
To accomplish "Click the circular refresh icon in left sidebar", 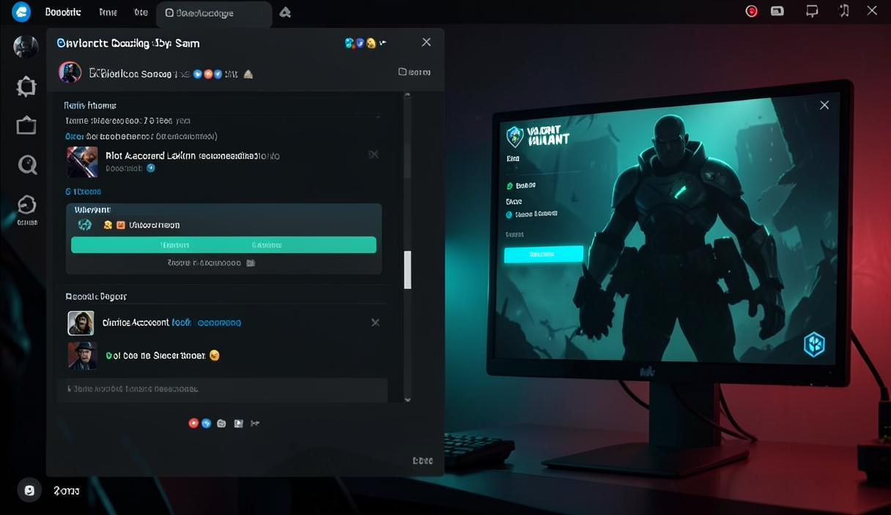I will click(27, 205).
